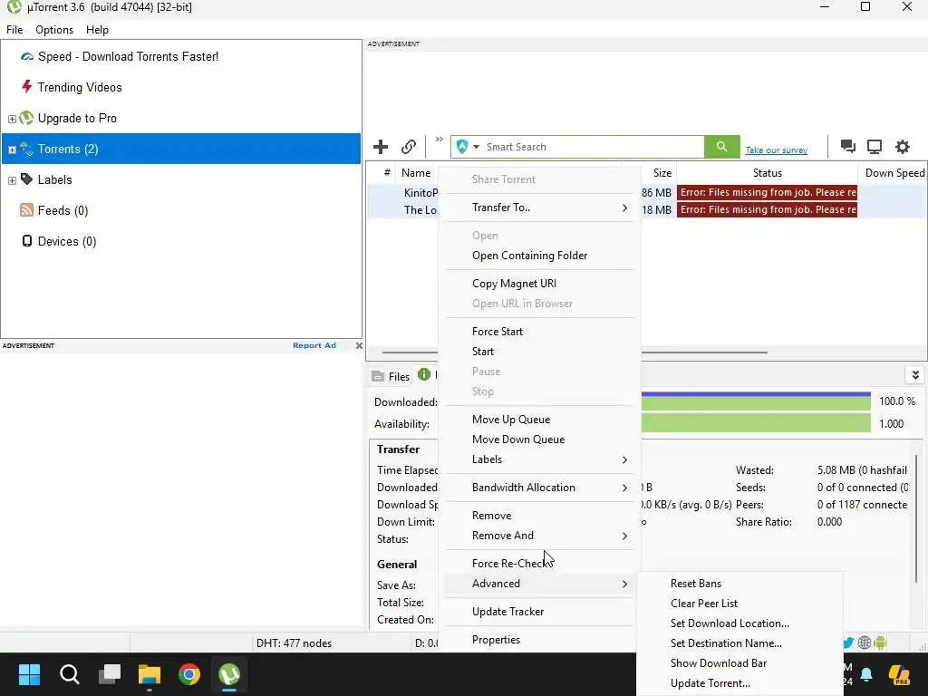Click the globe icon in status bar
The width and height of the screenshot is (928, 696).
click(864, 643)
